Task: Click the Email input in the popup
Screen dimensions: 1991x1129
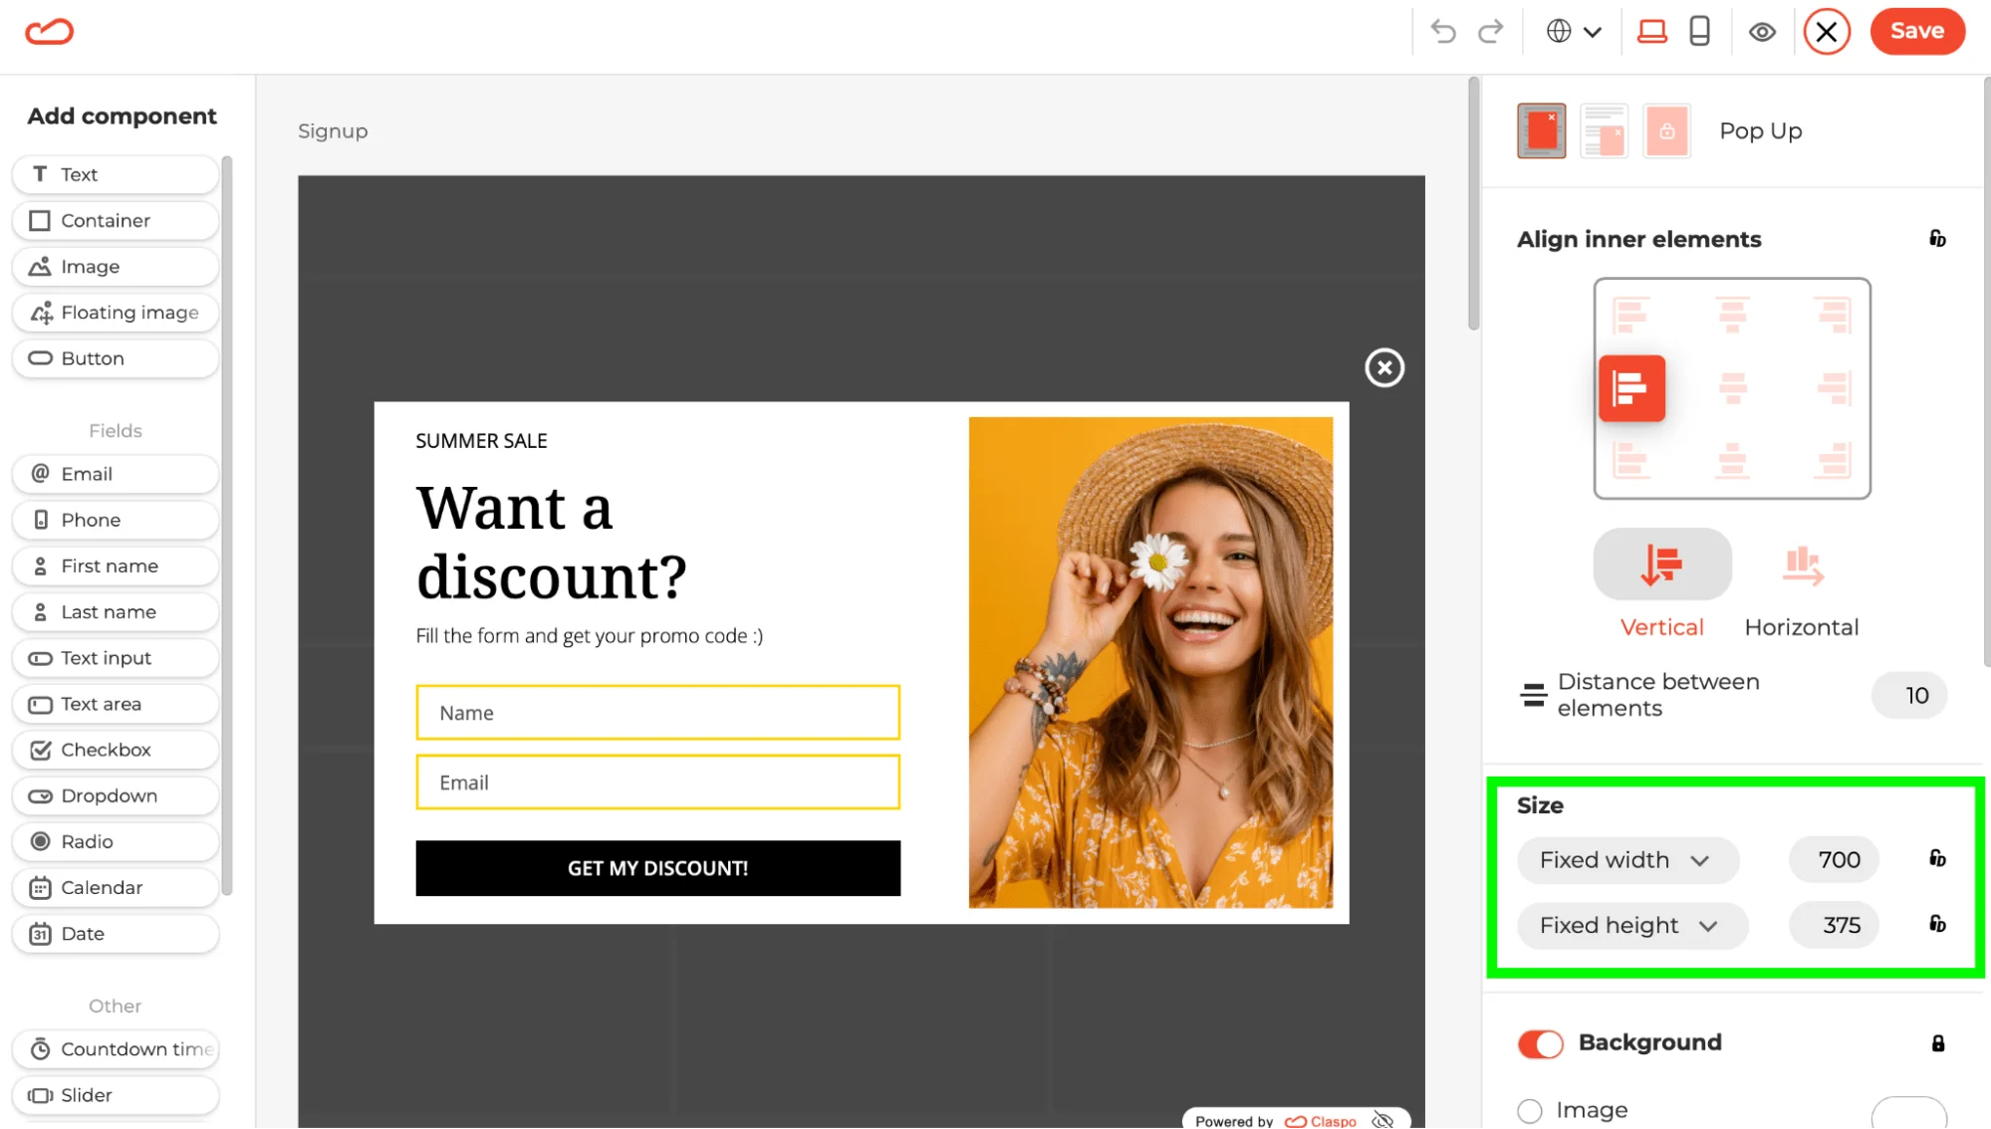Action: pos(656,783)
